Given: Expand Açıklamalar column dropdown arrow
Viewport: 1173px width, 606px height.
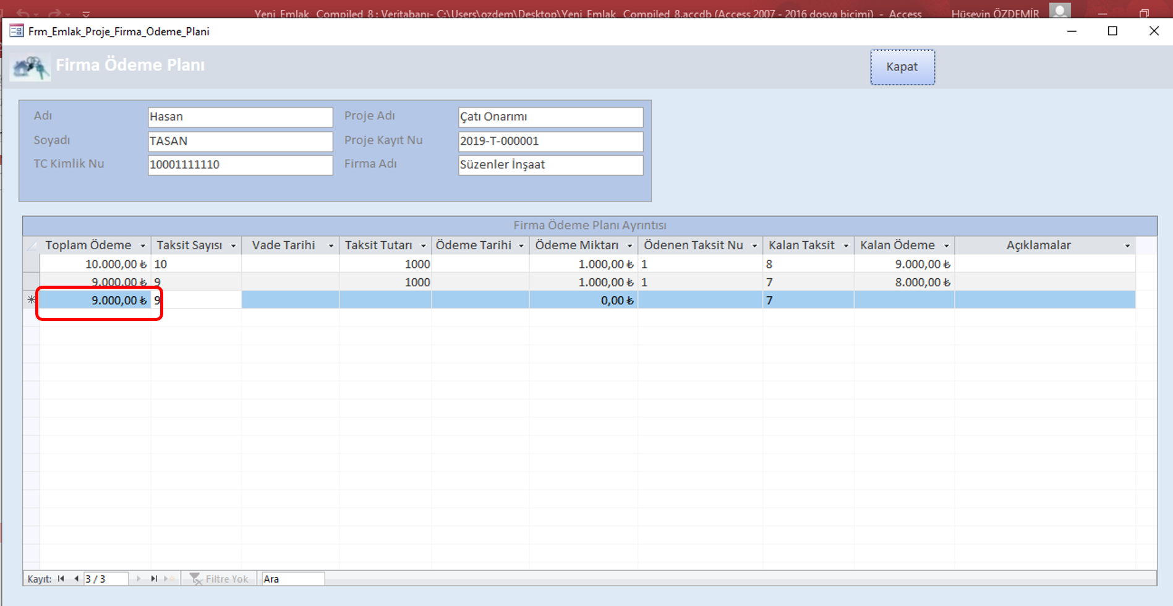Looking at the screenshot, I should tap(1127, 246).
